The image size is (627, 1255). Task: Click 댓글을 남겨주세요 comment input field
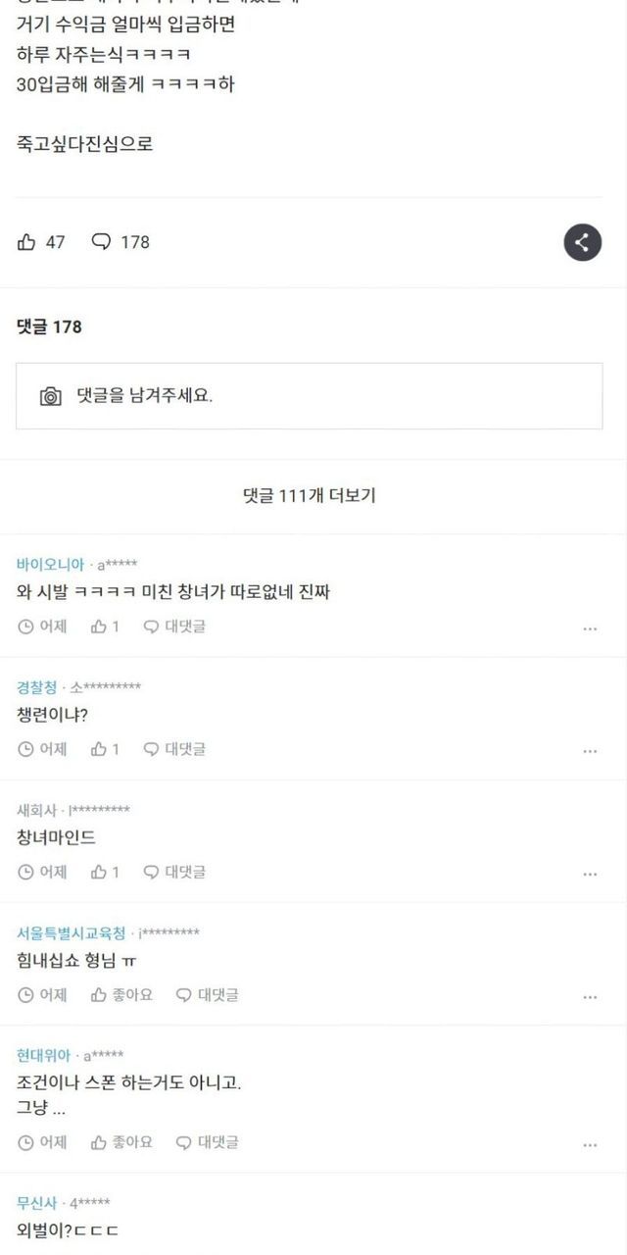click(x=323, y=396)
